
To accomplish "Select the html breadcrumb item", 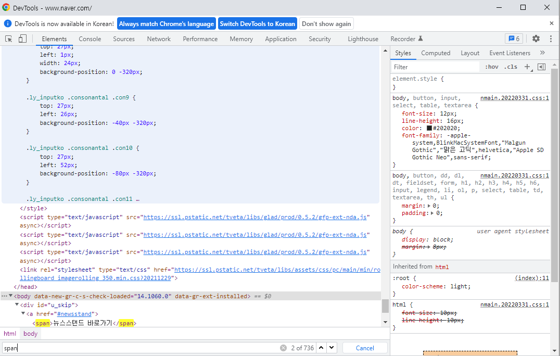I will [x=10, y=334].
